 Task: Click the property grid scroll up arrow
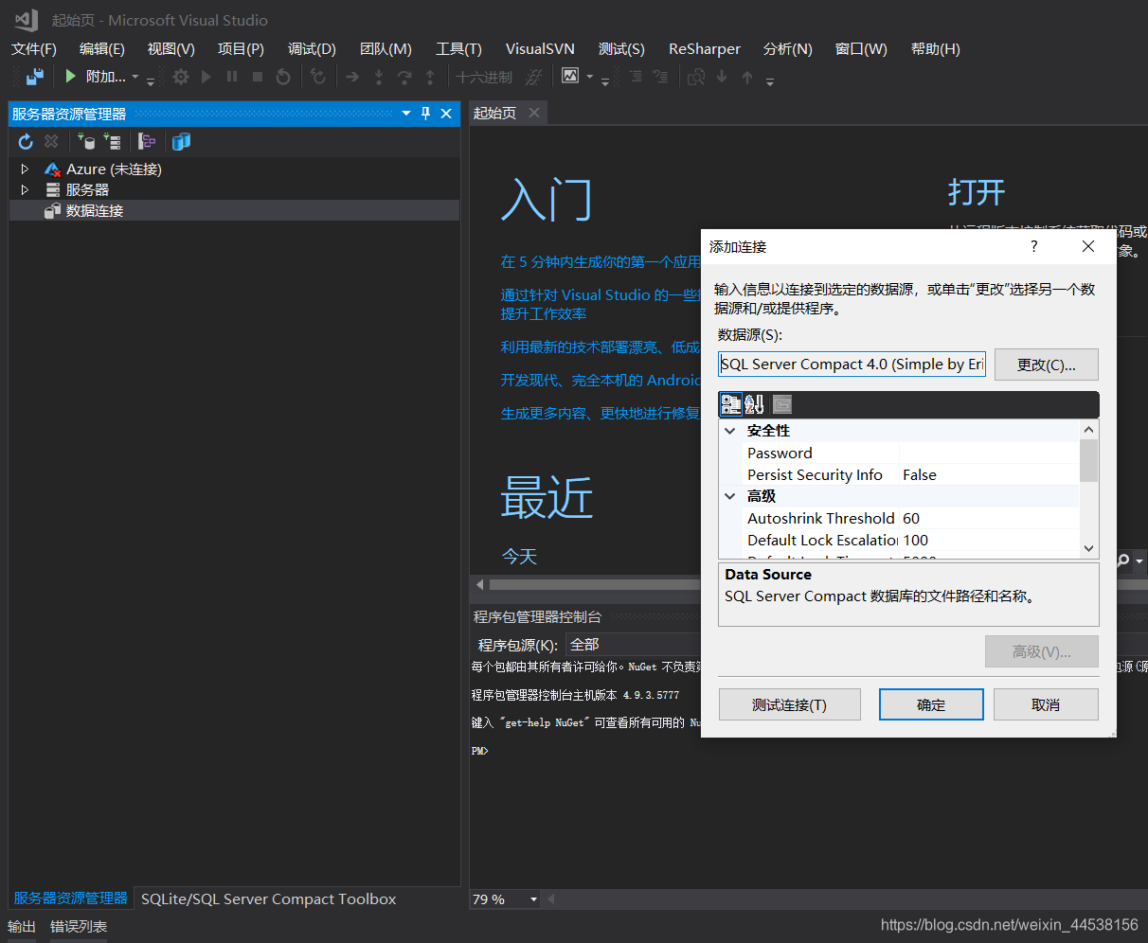[1088, 430]
